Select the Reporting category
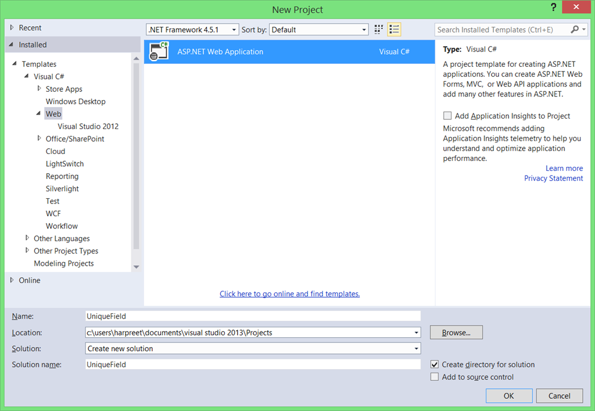595x411 pixels. click(62, 177)
